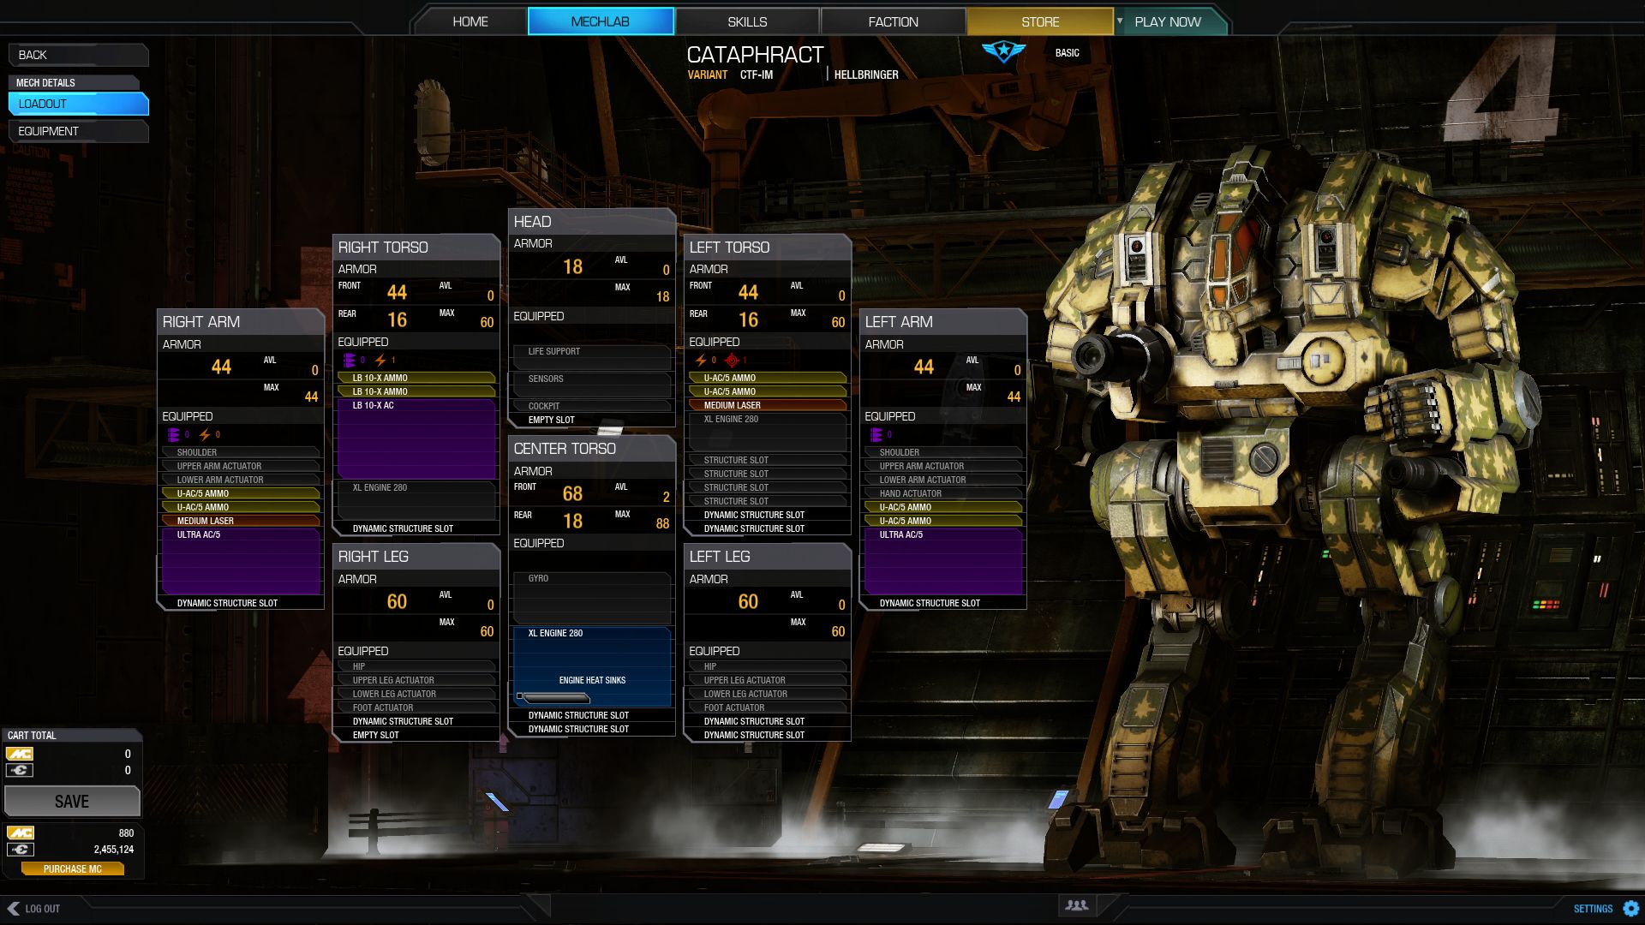Click Dynamic Structure Slot in Right Arm
Viewport: 1645px width, 925px height.
pos(241,603)
